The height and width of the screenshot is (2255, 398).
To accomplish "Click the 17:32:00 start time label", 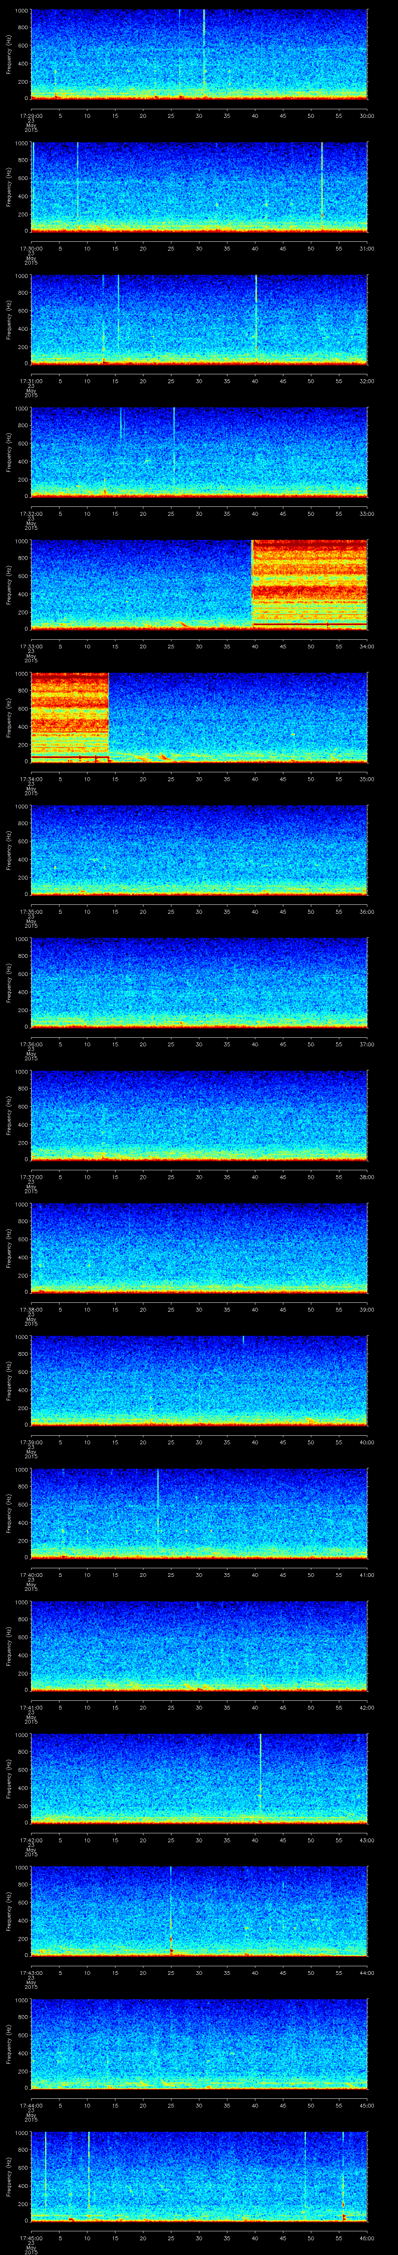I will pos(31,514).
